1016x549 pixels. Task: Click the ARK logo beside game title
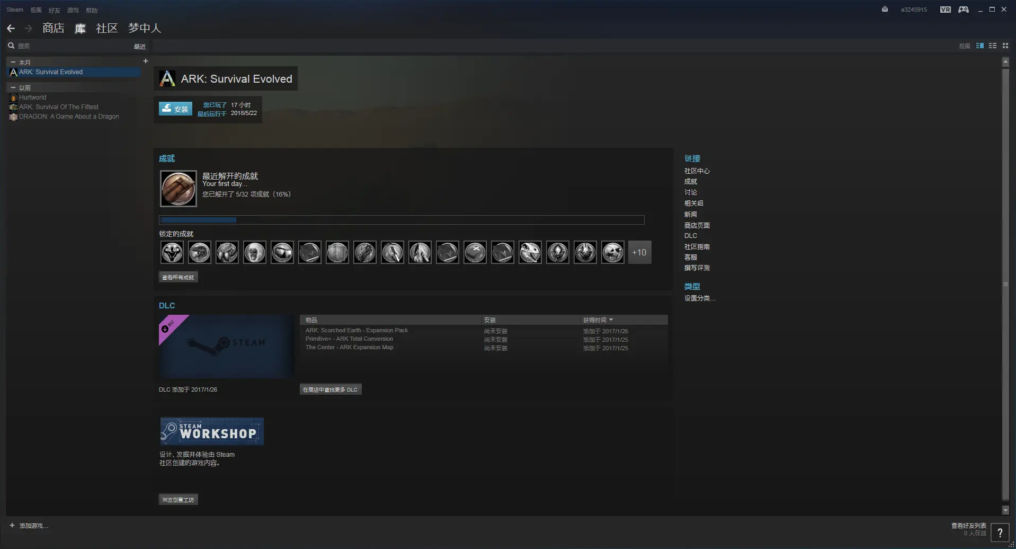[x=167, y=78]
